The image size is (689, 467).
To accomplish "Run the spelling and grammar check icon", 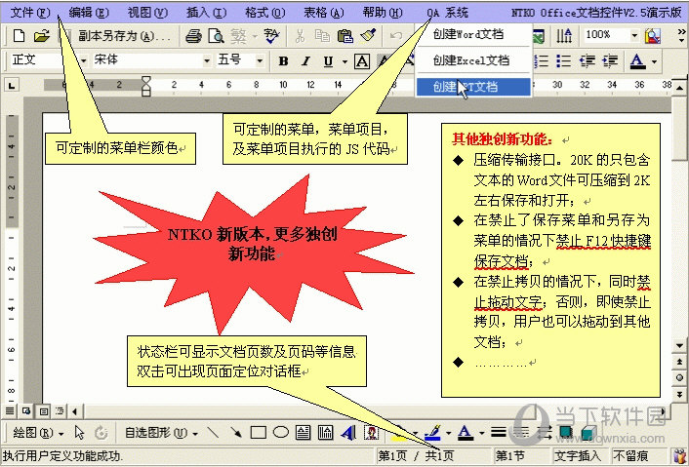I will tap(271, 36).
